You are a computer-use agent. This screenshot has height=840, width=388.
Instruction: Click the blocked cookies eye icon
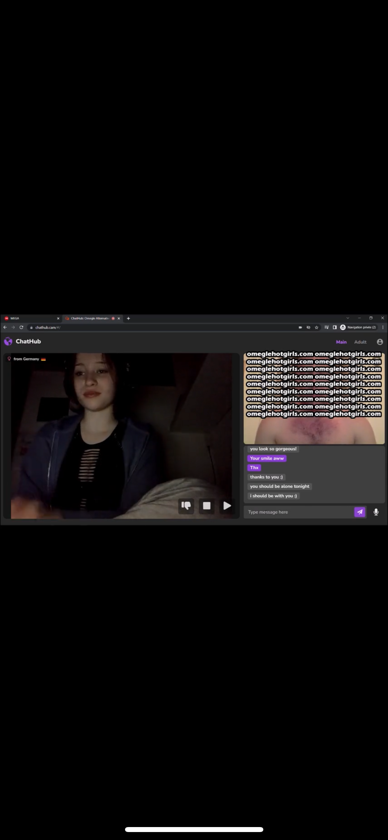[308, 327]
